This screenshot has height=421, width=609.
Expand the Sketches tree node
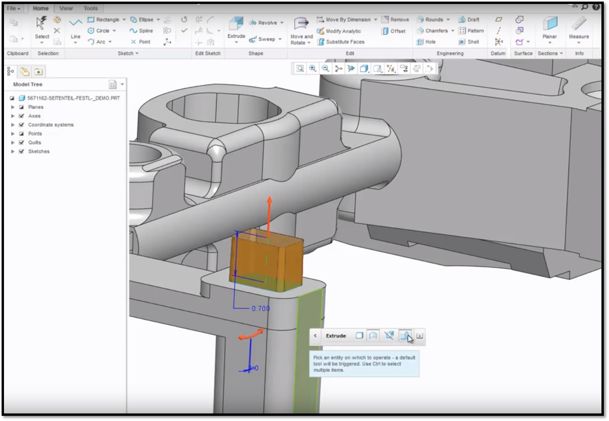13,151
